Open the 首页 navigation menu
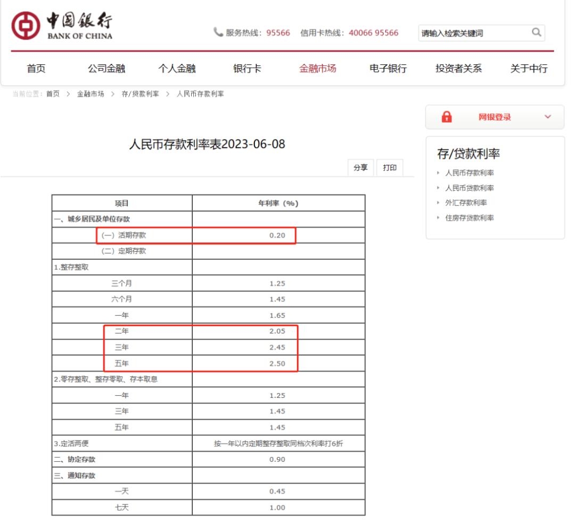This screenshot has width=575, height=523. point(36,68)
